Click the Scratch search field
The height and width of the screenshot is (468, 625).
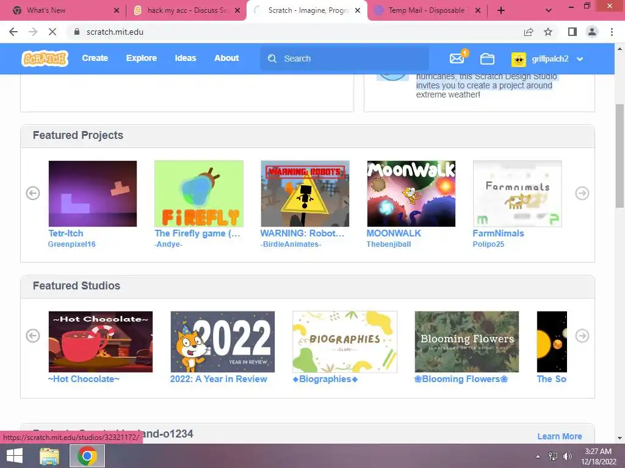coord(344,58)
